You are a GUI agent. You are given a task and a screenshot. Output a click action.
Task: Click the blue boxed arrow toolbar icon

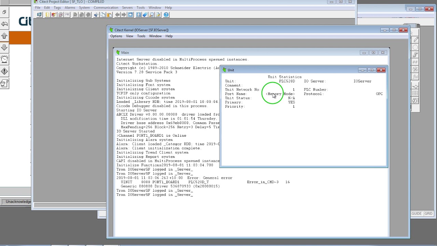tap(130, 15)
